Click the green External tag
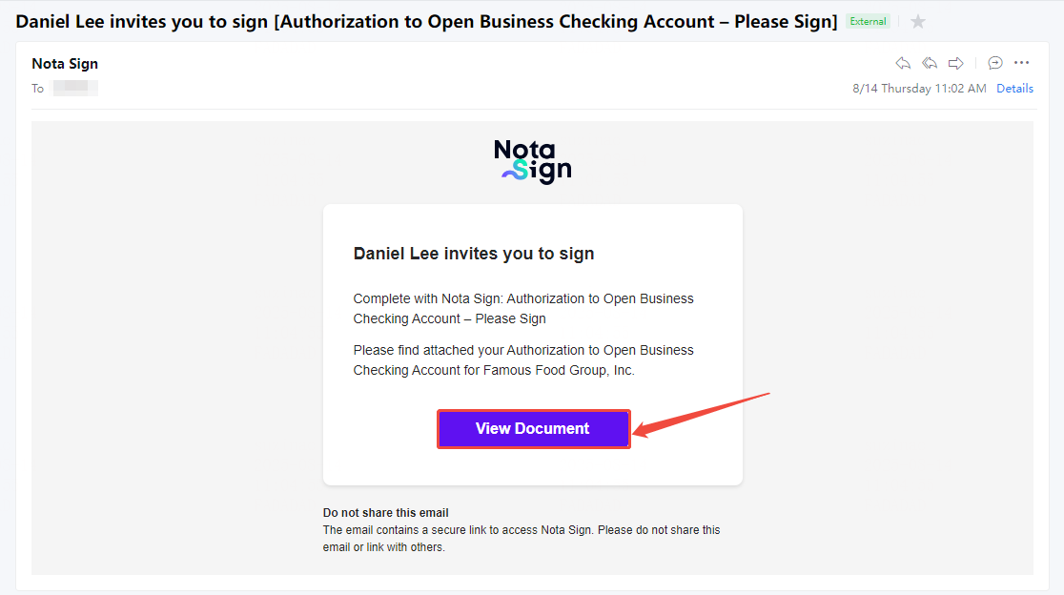This screenshot has width=1064, height=595. (x=868, y=22)
